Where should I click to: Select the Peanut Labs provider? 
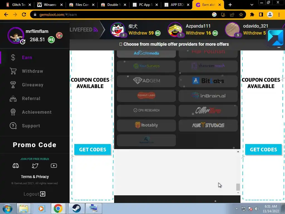click(146, 96)
